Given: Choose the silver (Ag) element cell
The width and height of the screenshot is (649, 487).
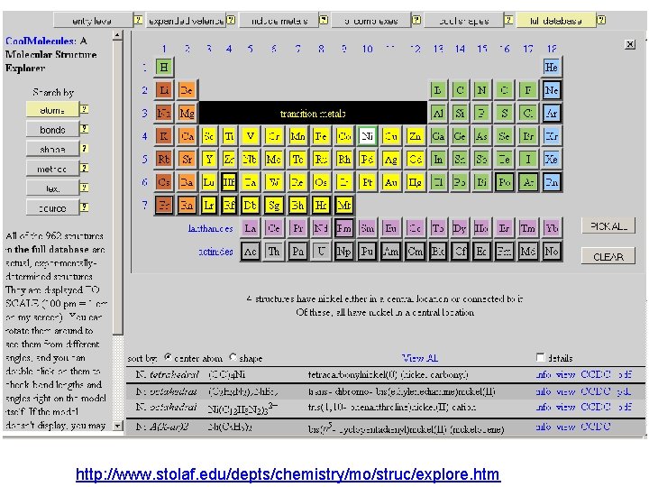Looking at the screenshot, I should [390, 159].
